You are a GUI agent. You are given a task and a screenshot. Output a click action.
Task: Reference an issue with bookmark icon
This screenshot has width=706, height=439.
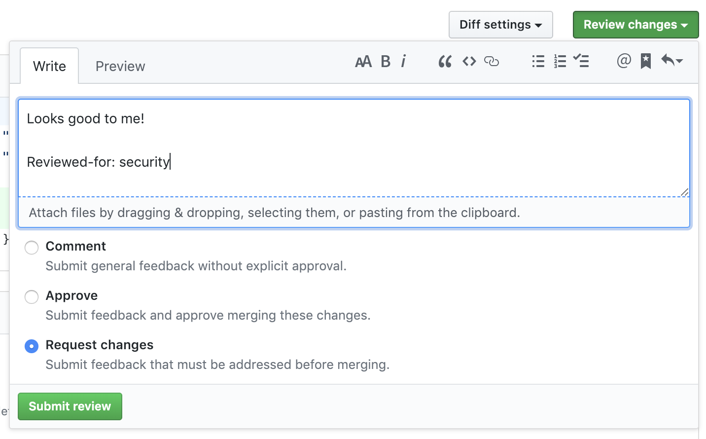645,61
